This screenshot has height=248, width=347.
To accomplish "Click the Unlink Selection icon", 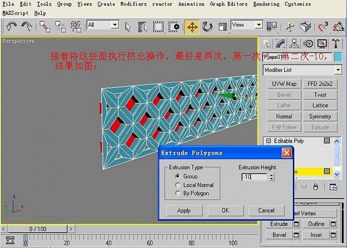I will (60, 26).
